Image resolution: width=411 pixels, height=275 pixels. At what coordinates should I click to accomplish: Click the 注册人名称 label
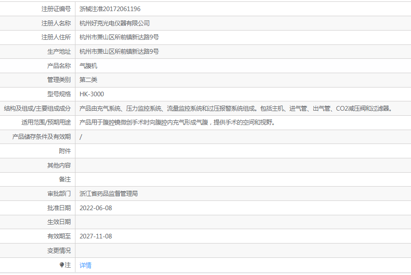tap(56, 23)
